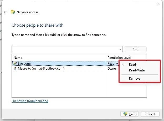Cancel the sharing dialog

click(150, 114)
